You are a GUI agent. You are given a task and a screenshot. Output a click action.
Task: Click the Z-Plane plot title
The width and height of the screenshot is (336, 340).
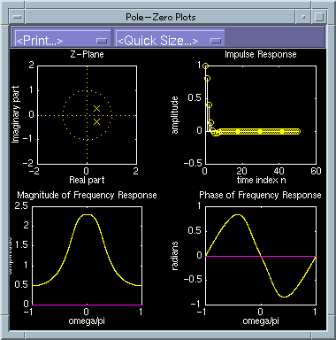click(87, 54)
